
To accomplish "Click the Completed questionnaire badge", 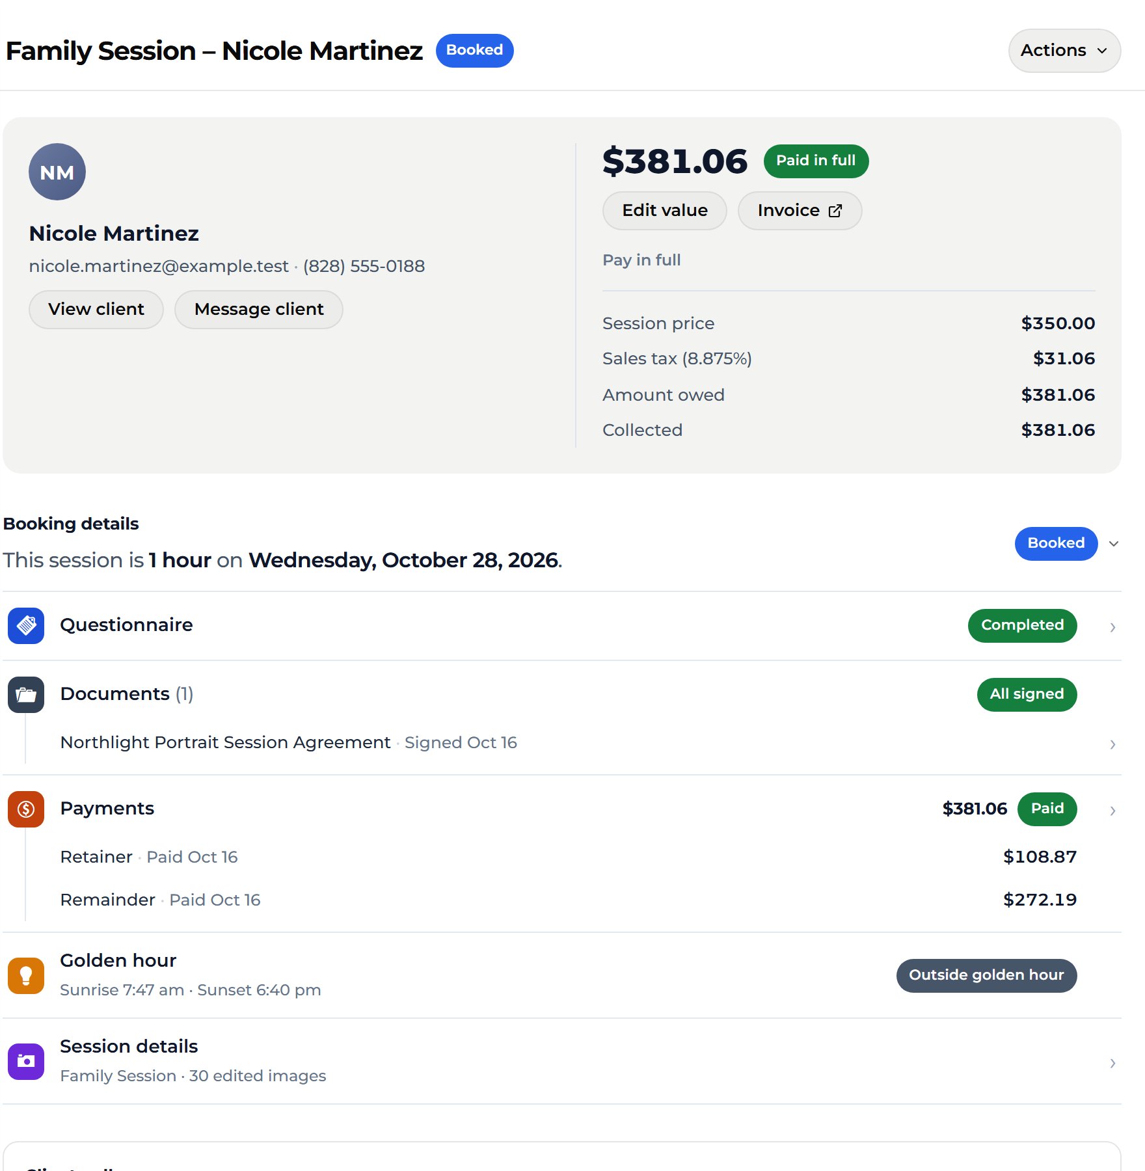I will point(1023,626).
